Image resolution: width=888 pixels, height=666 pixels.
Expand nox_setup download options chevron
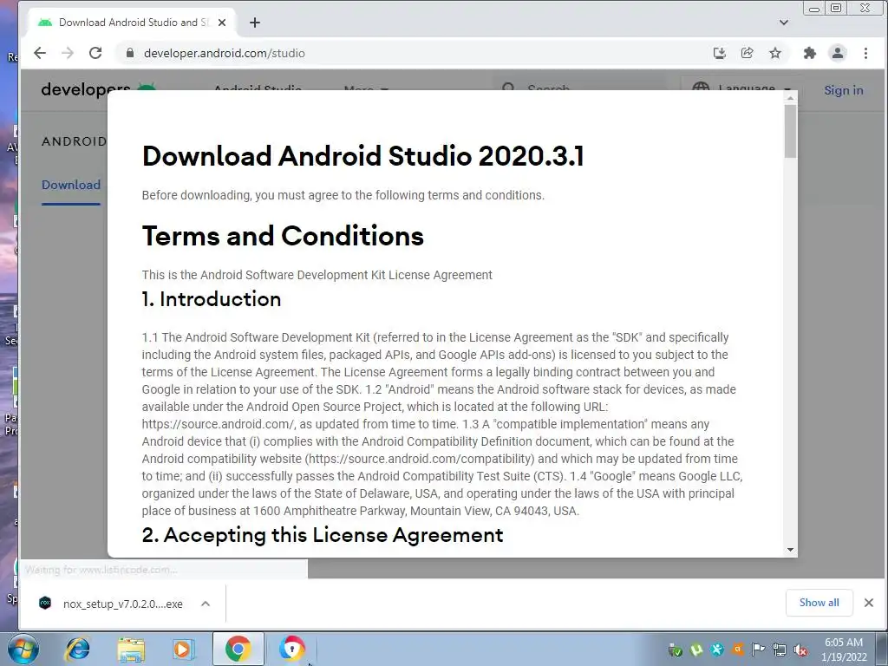click(x=206, y=604)
